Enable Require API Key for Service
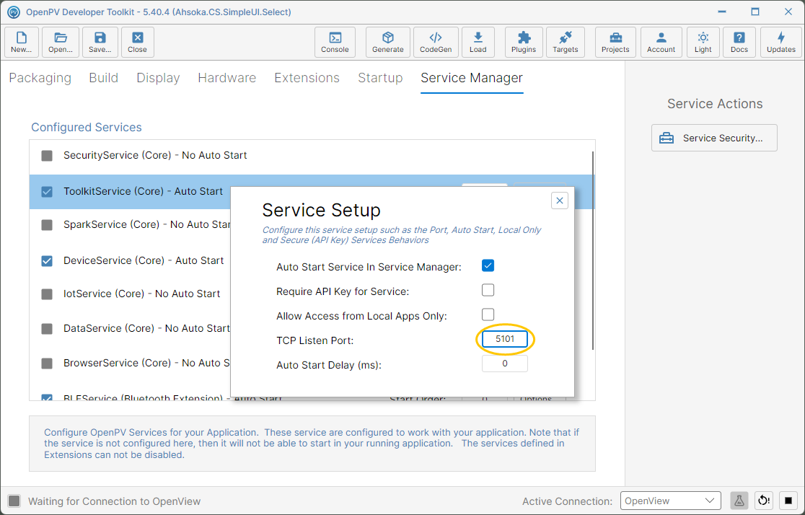The height and width of the screenshot is (515, 805). 488,290
